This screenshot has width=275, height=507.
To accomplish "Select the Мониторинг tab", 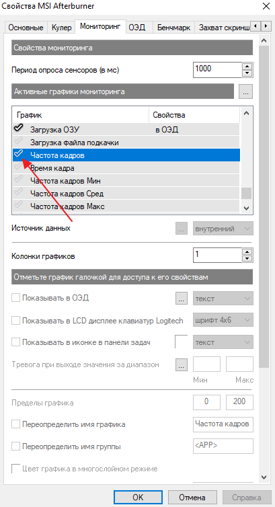I will [100, 26].
